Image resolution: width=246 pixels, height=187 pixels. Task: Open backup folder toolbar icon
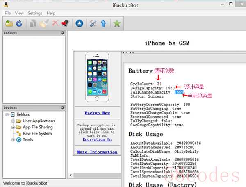pos(9,23)
